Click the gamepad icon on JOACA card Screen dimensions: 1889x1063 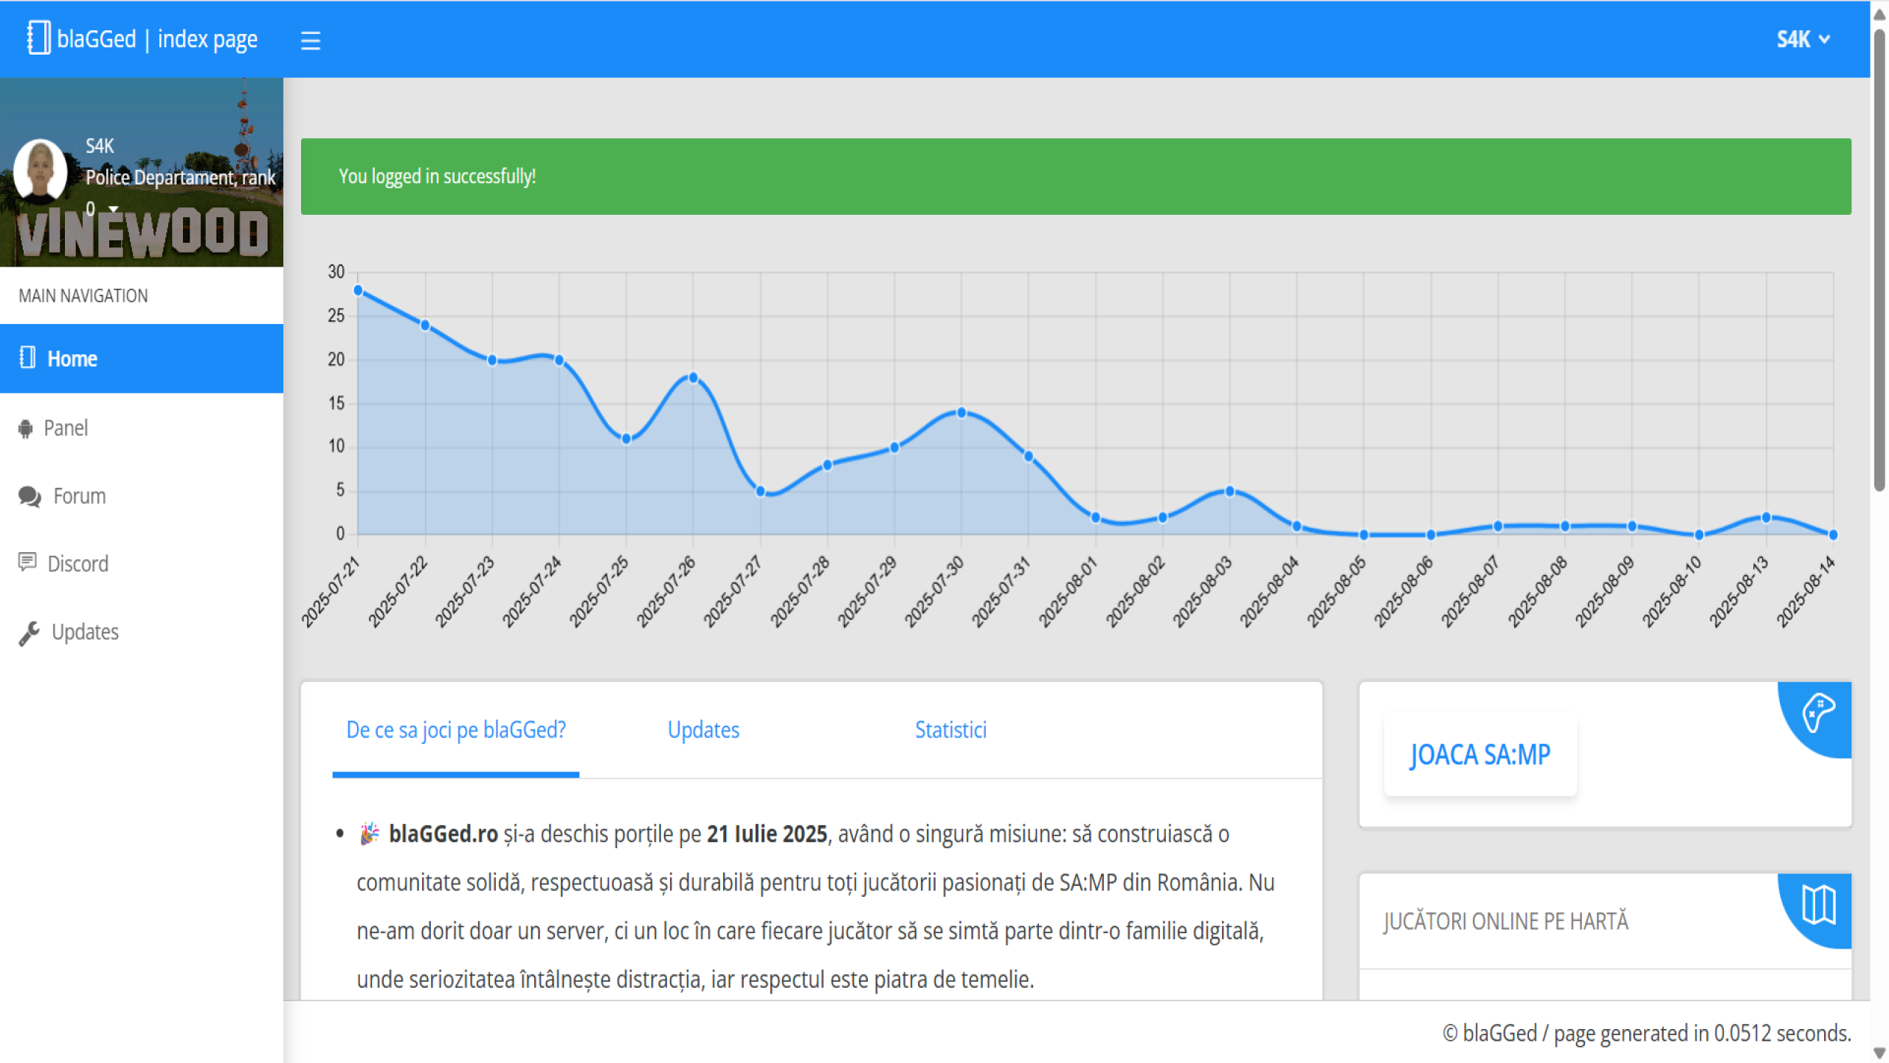pos(1817,713)
